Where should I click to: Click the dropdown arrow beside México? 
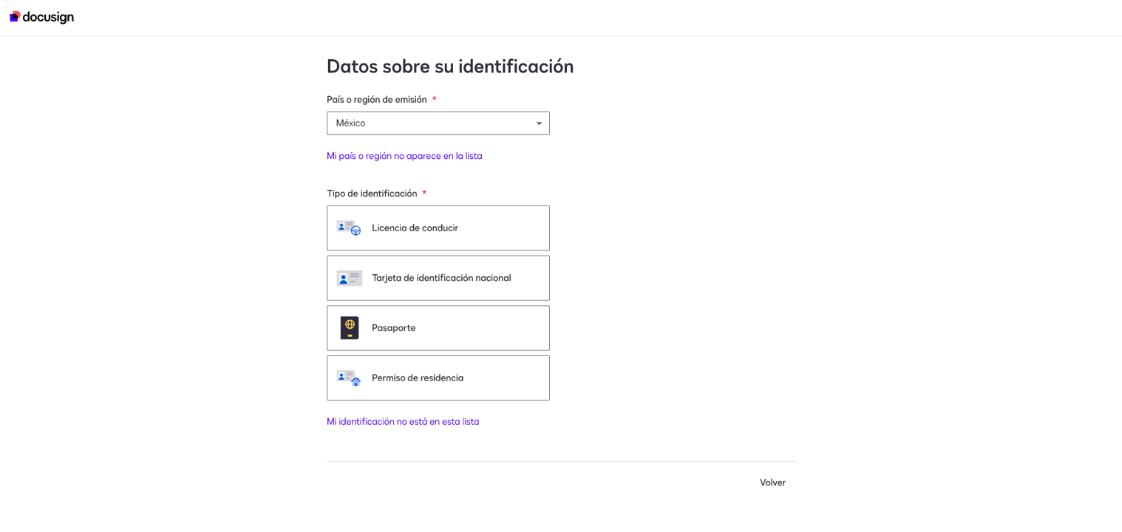(539, 123)
